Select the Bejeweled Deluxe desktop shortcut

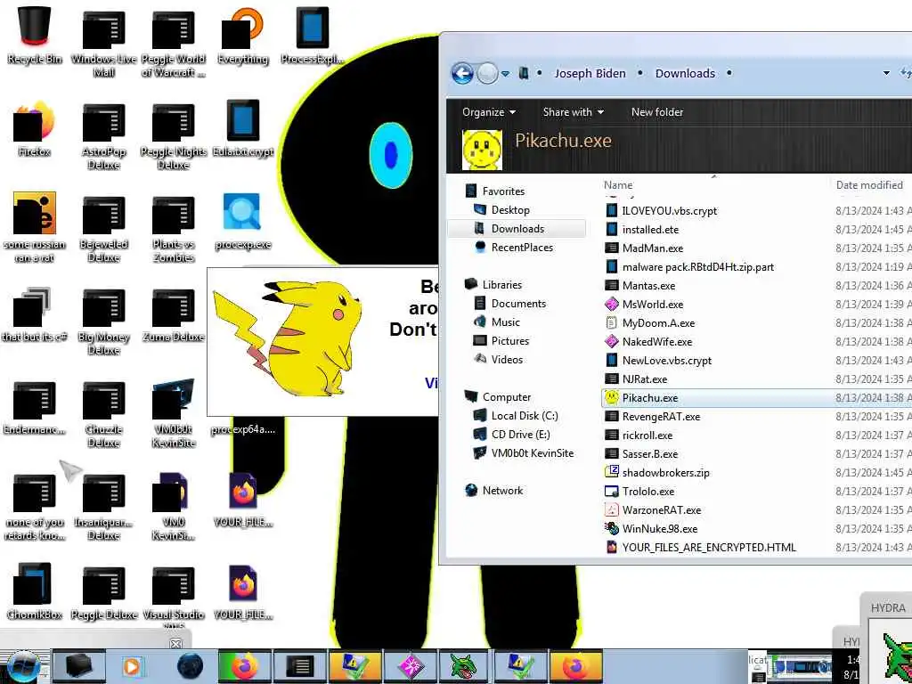(103, 229)
